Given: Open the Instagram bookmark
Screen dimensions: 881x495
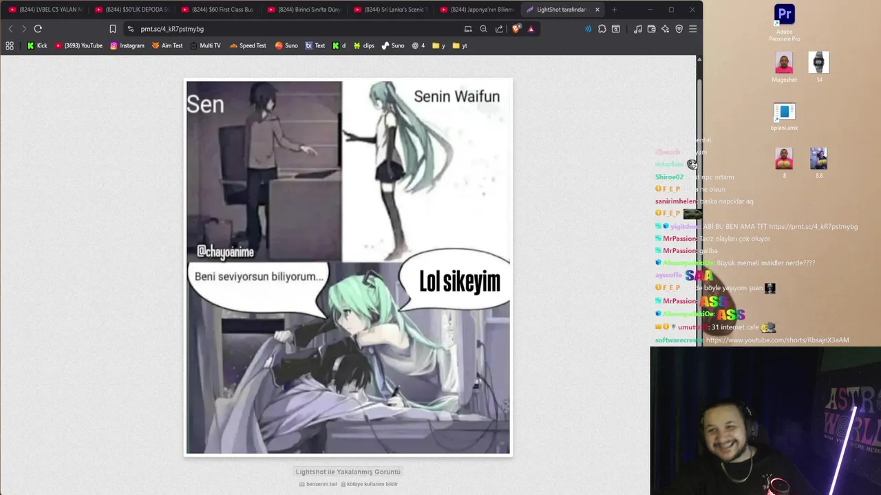Looking at the screenshot, I should point(127,46).
